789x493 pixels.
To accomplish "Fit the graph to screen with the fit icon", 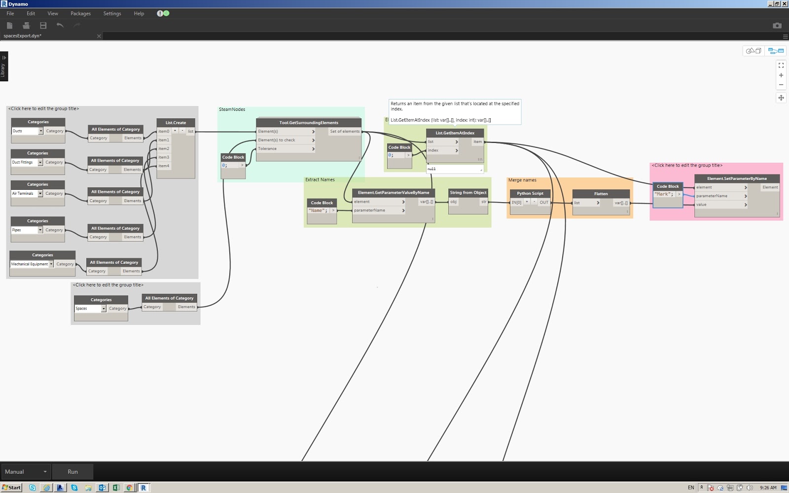I will coord(781,65).
